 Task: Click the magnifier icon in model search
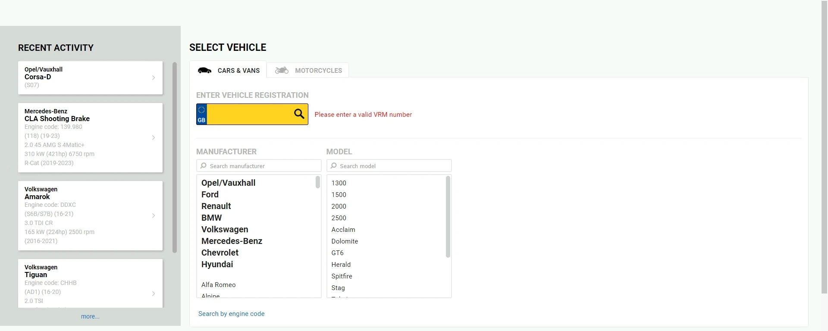(334, 165)
